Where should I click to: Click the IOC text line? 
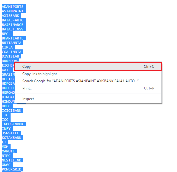point(5,120)
